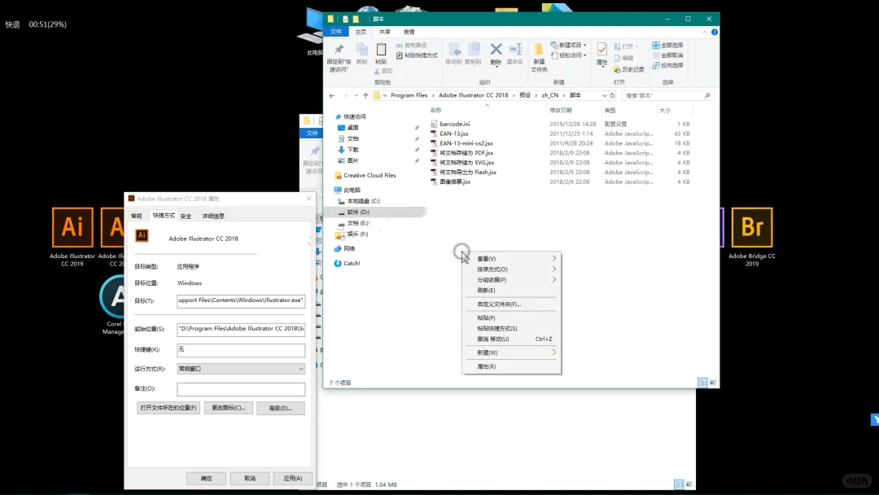Click the refresh icon beside address bar

pos(613,95)
